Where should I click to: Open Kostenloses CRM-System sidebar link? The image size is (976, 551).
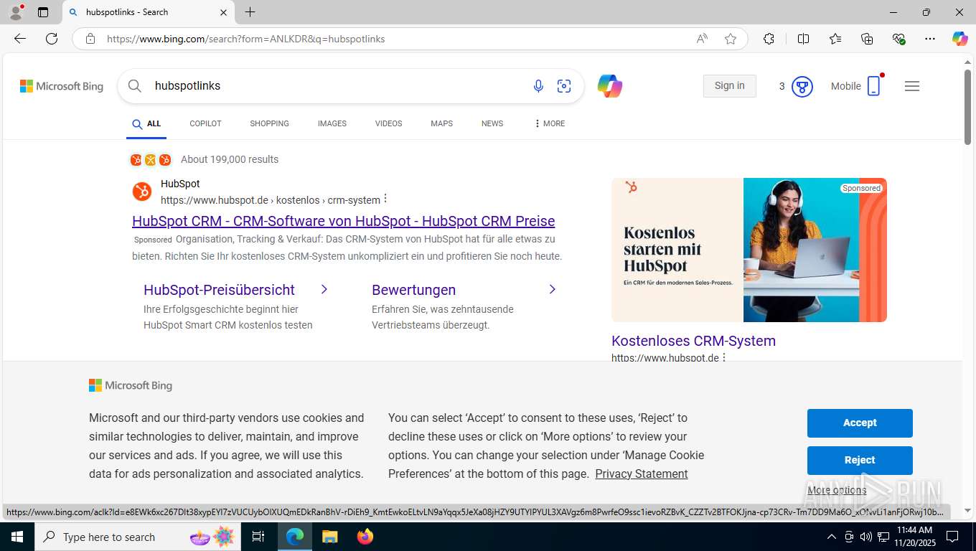693,341
